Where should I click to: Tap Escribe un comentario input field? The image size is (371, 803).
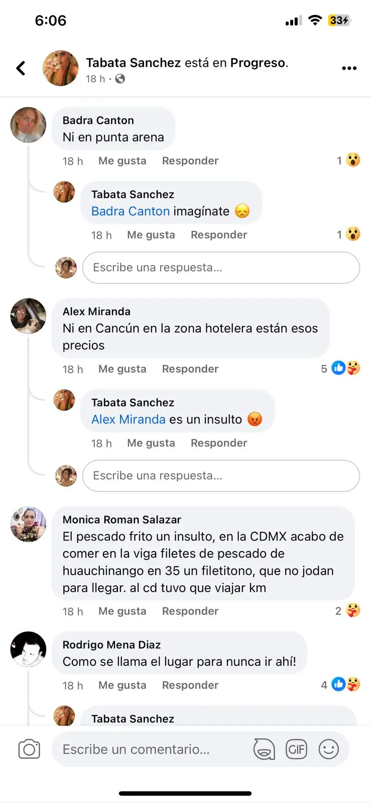pyautogui.click(x=151, y=749)
